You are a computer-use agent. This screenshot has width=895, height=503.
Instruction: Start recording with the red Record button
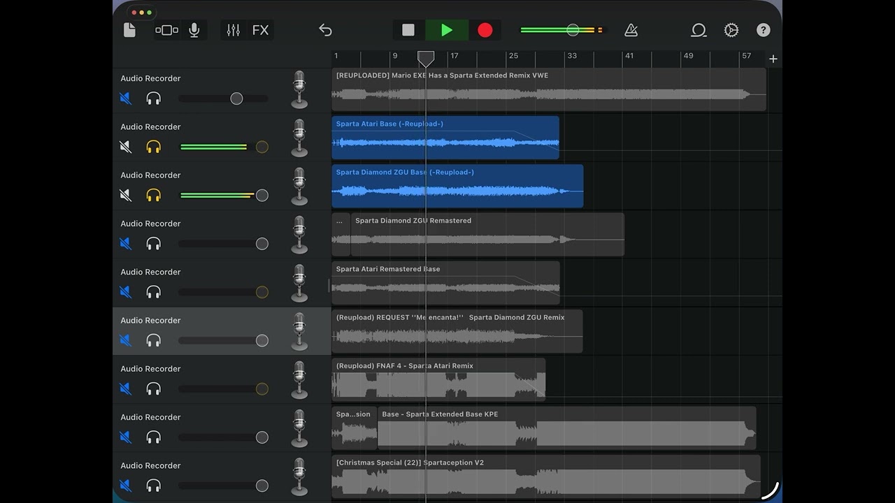[485, 30]
